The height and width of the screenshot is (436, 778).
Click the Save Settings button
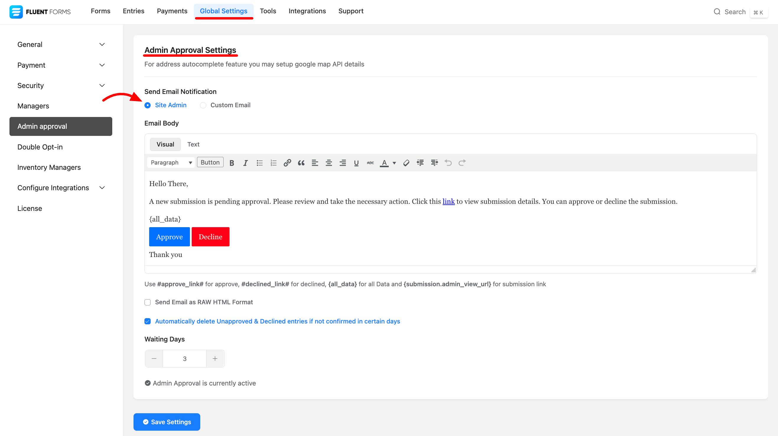tap(166, 422)
